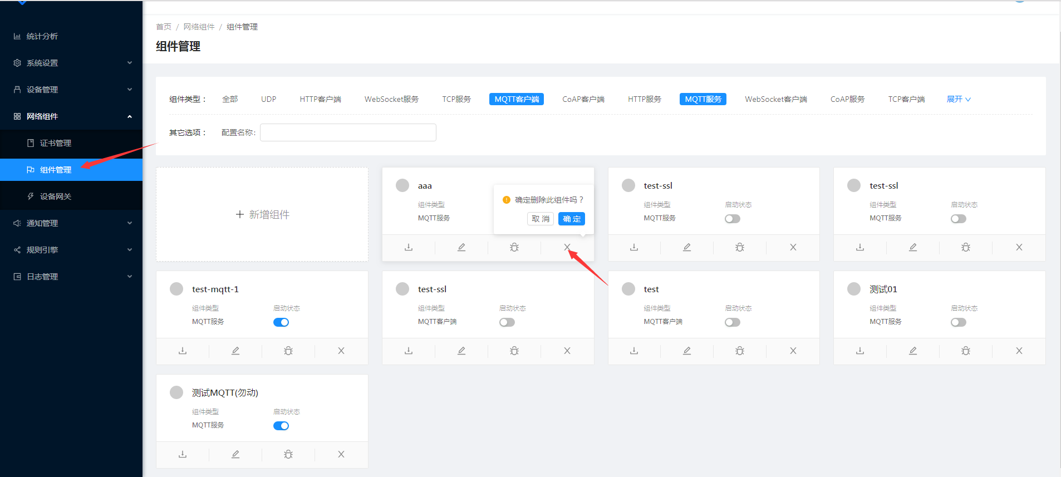Turn off the 测试MQTT(勿动) startup toggle
This screenshot has width=1061, height=477.
pos(281,426)
